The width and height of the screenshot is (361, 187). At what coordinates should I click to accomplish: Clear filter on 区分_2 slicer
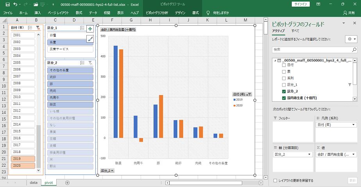coord(90,63)
